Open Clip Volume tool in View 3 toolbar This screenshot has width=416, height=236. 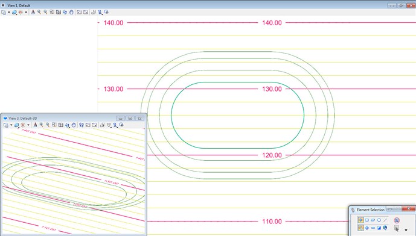point(115,125)
